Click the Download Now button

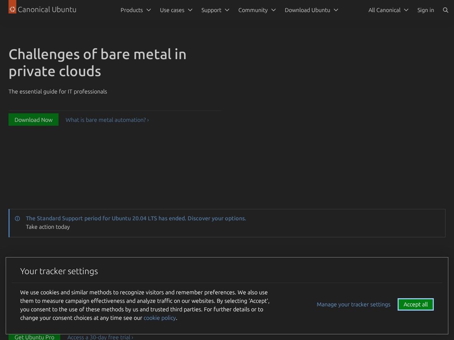tap(33, 120)
